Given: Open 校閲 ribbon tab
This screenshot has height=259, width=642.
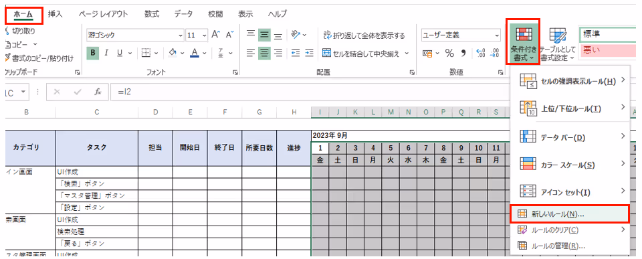Looking at the screenshot, I should 215,14.
